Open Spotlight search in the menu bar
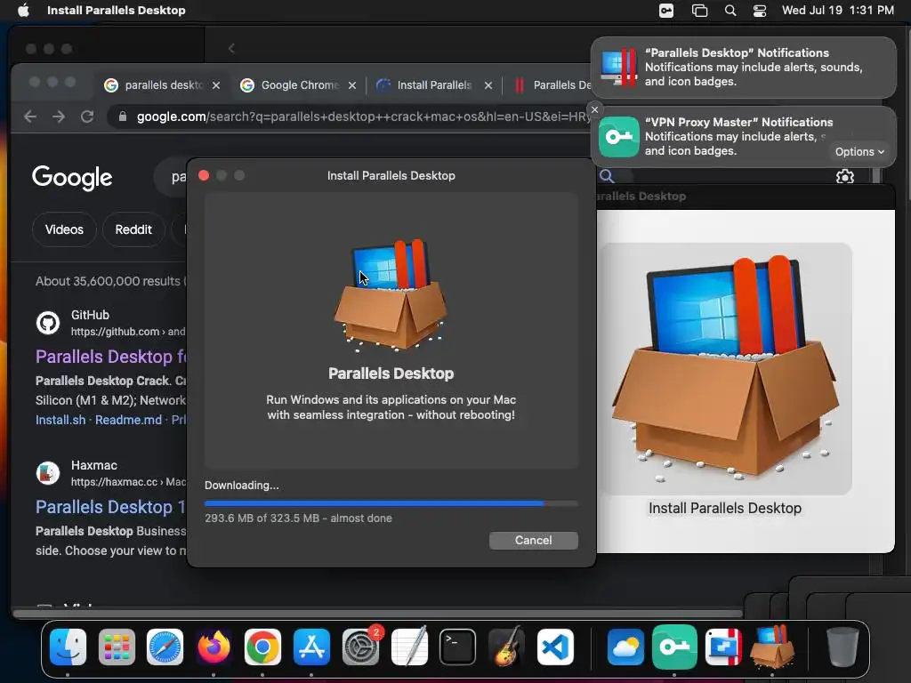 [x=730, y=11]
